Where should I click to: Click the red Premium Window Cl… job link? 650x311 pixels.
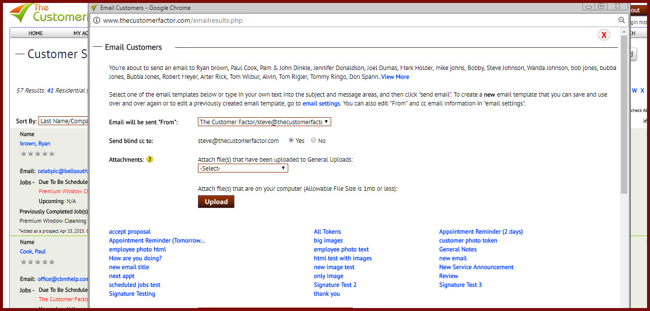[63, 191]
